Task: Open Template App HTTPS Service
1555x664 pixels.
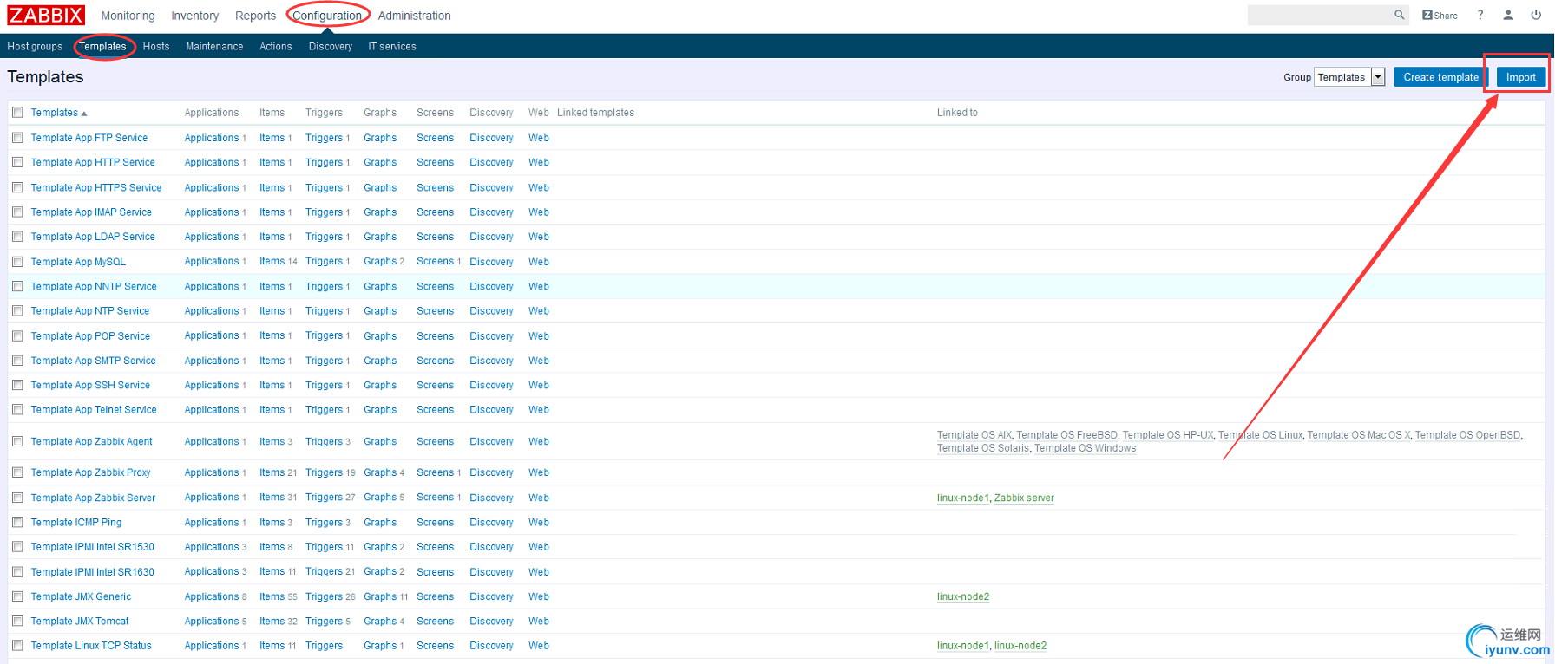Action: (x=96, y=187)
